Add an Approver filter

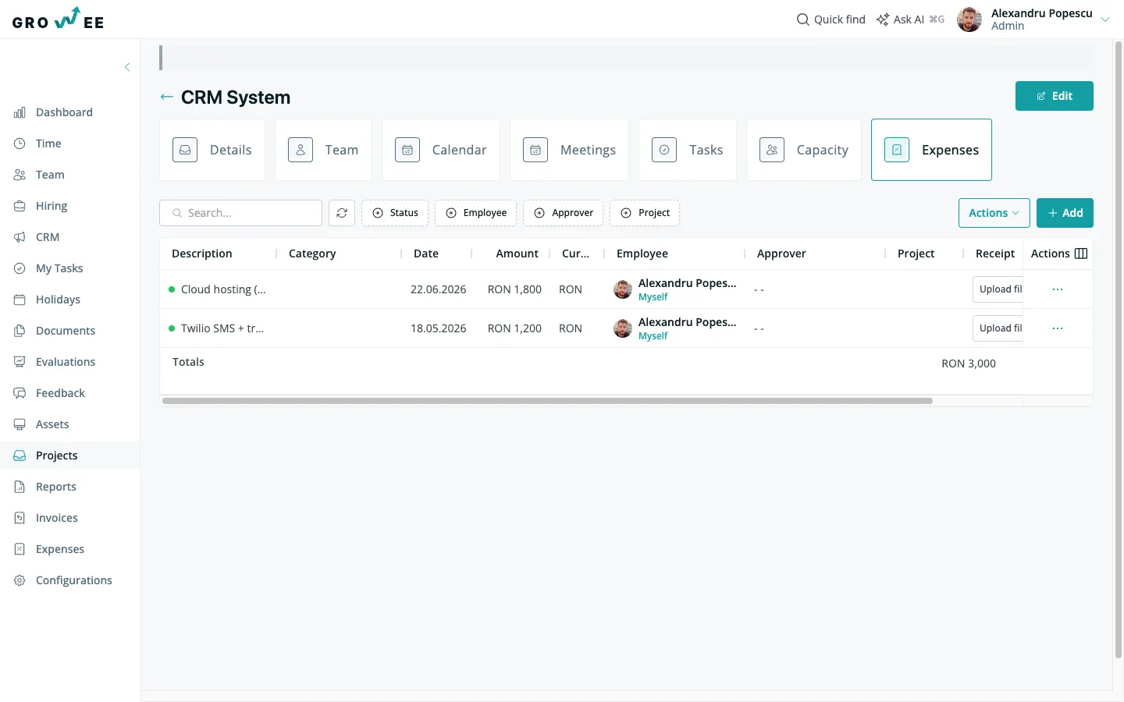(x=563, y=213)
